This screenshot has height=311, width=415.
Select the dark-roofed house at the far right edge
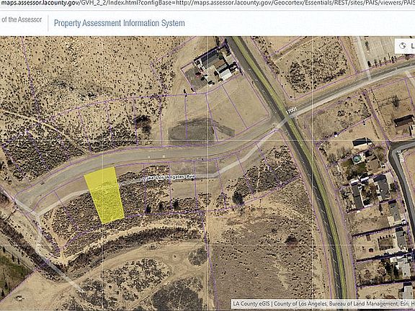click(x=403, y=121)
